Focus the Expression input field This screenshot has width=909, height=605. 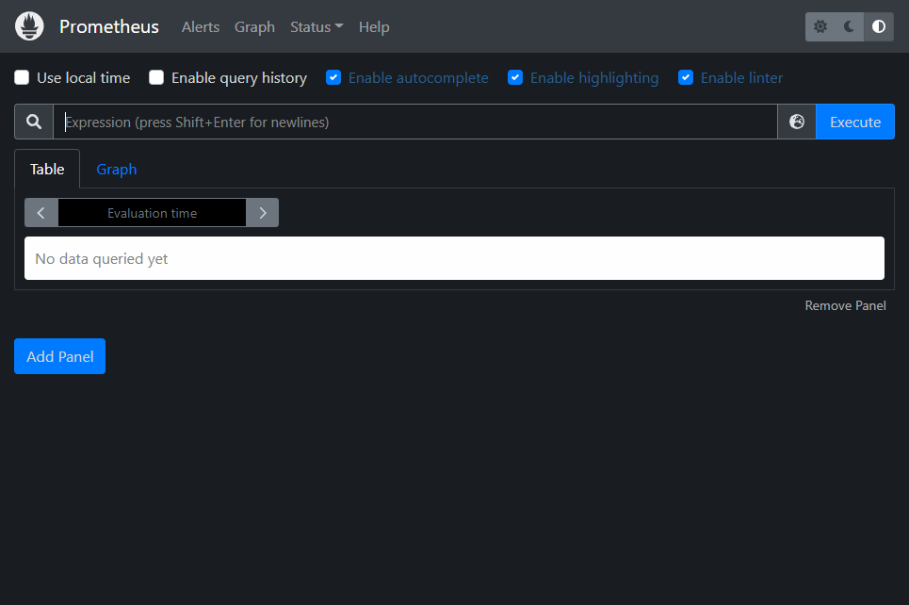pyautogui.click(x=415, y=122)
